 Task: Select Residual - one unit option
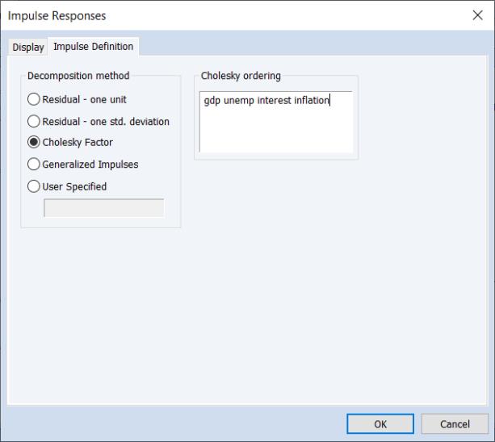tap(34, 99)
